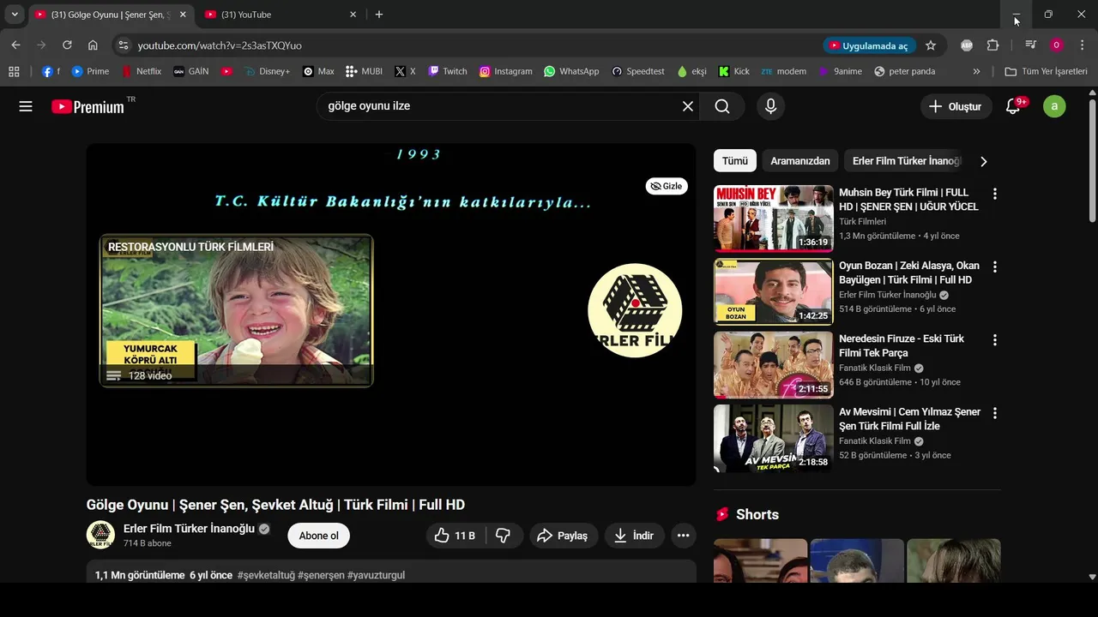Close the Gölge Oyunu browser tab

pyautogui.click(x=182, y=15)
